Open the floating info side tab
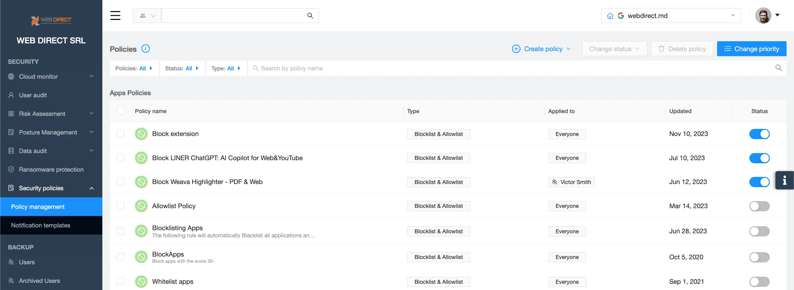794x290 pixels. (x=784, y=180)
